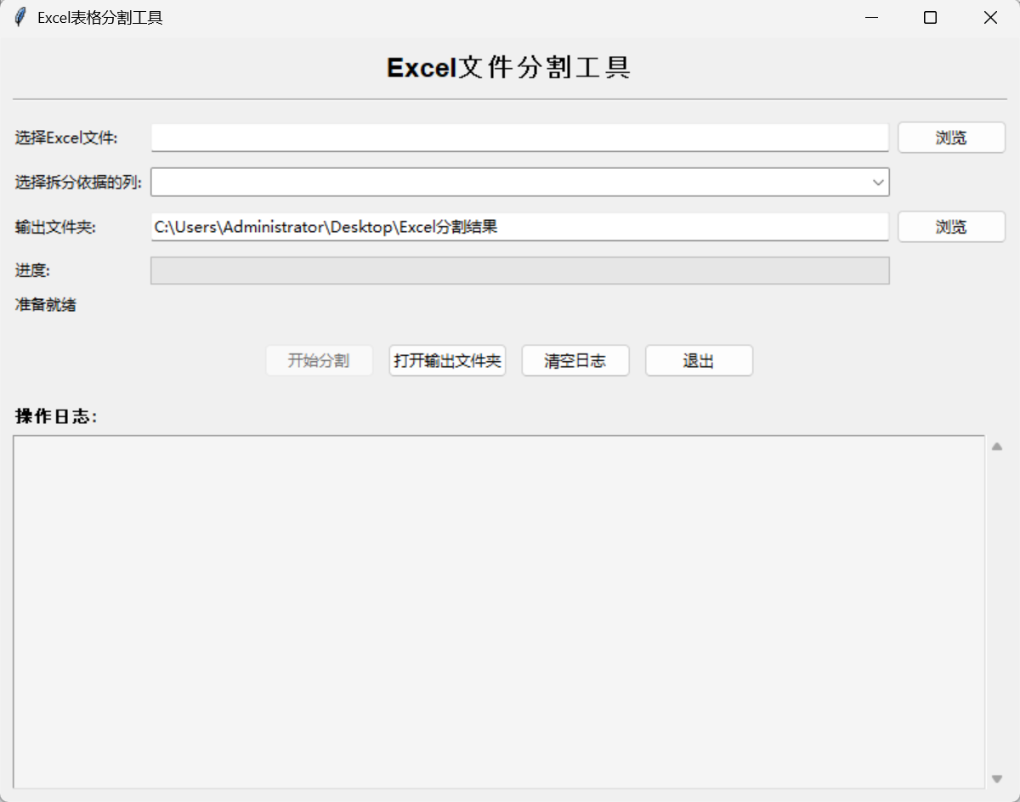Click 浏览 beside the output folder field
Image resolution: width=1020 pixels, height=802 pixels.
951,227
